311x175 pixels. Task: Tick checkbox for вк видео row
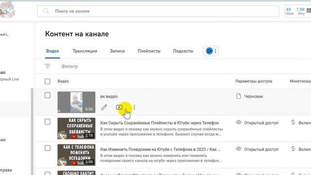click(x=48, y=95)
